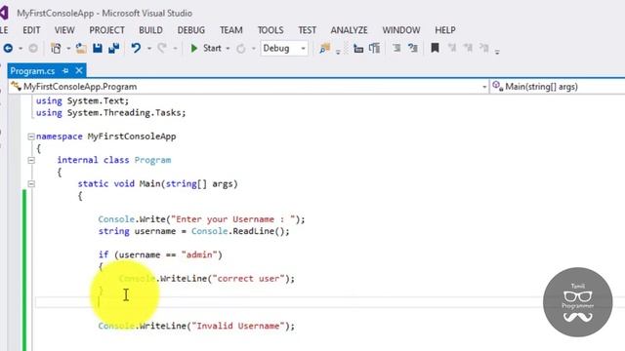Undo the last edit with Undo icon

coord(136,48)
